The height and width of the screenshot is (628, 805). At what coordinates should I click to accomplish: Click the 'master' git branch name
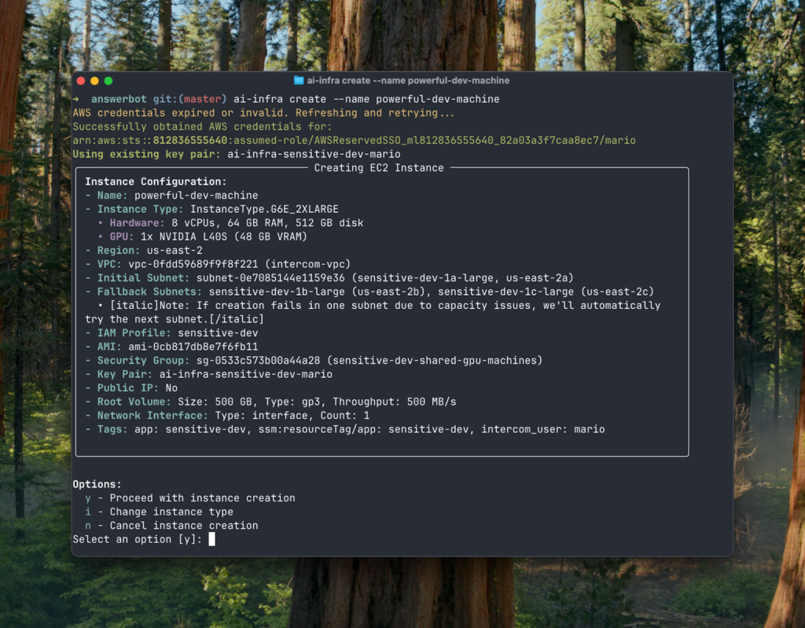(202, 99)
